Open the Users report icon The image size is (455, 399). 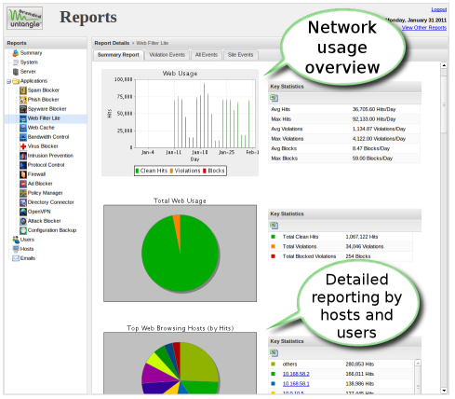pyautogui.click(x=16, y=240)
